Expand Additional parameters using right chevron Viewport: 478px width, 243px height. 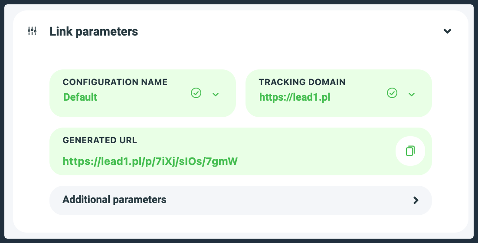416,200
